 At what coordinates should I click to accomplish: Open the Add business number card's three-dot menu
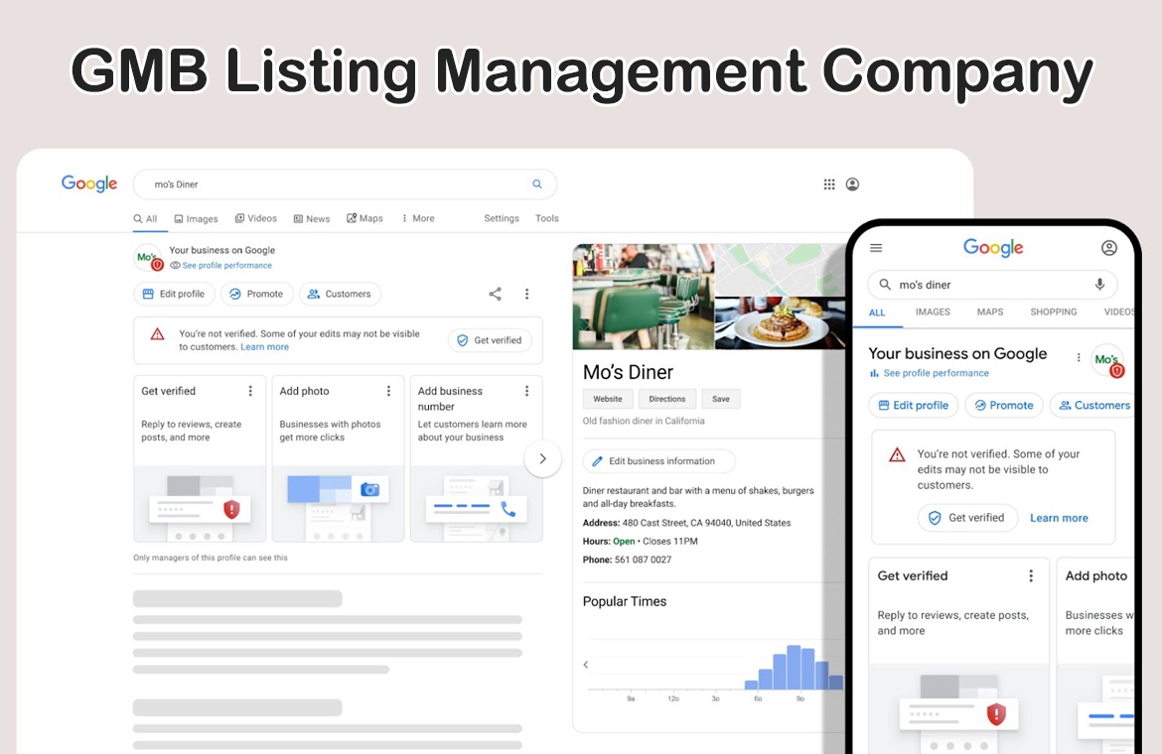527,391
